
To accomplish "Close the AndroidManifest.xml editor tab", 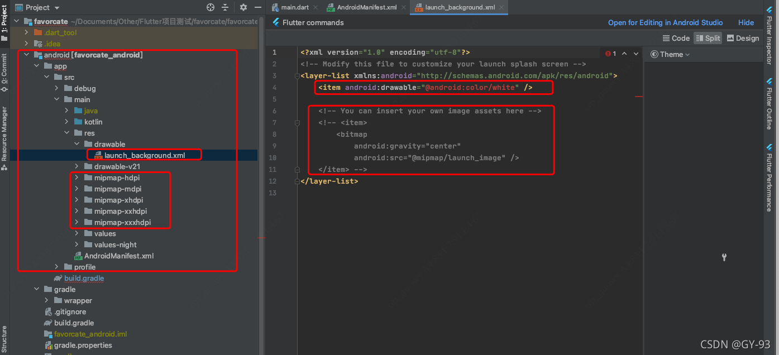I will pyautogui.click(x=404, y=8).
